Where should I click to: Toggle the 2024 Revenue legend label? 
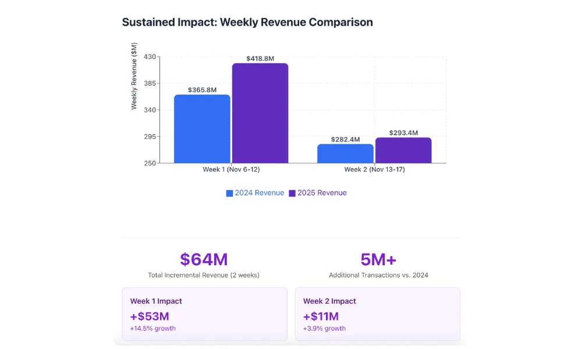(259, 193)
